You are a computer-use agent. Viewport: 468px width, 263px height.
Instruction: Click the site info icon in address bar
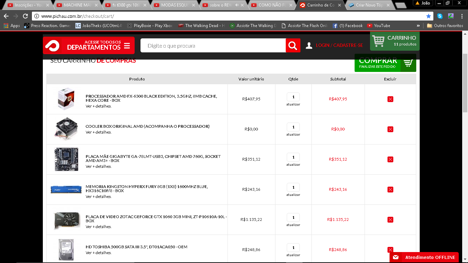(x=37, y=16)
